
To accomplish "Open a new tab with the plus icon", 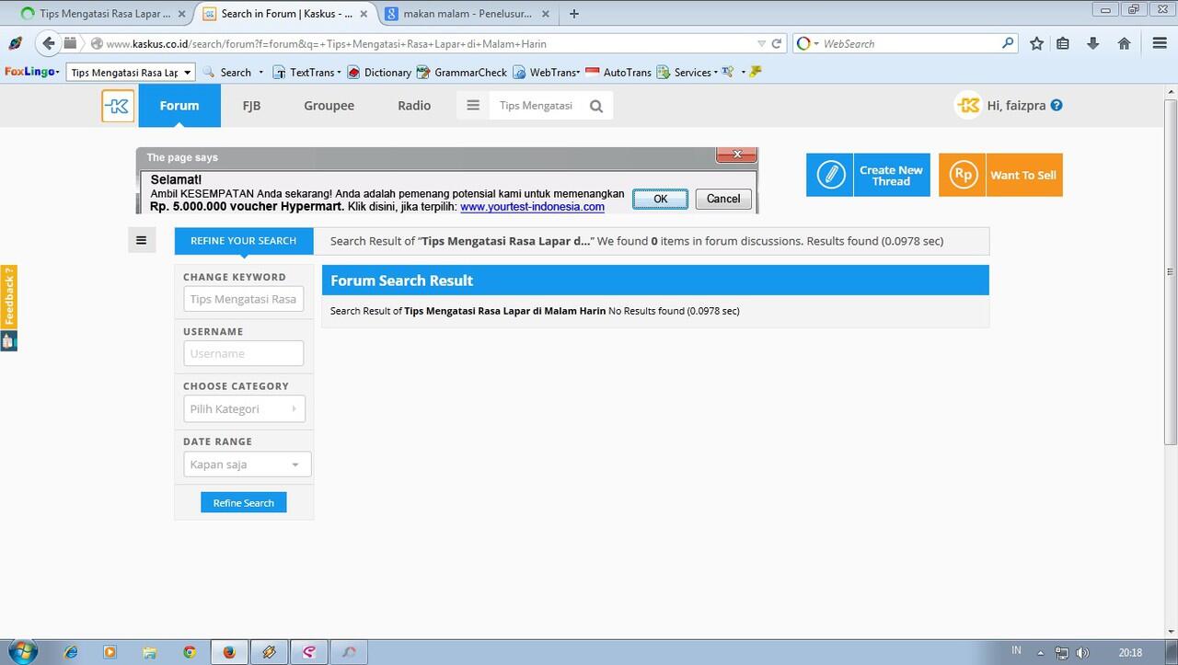I will (574, 14).
